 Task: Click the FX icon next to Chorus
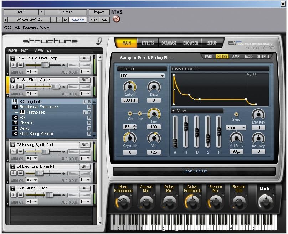point(15,123)
